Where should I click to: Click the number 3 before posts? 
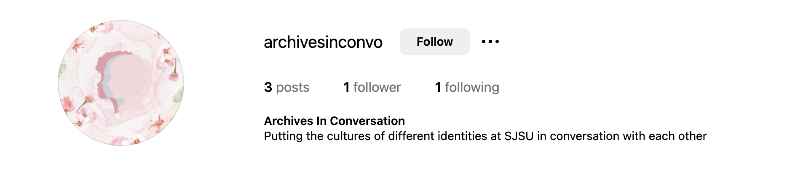pos(268,87)
